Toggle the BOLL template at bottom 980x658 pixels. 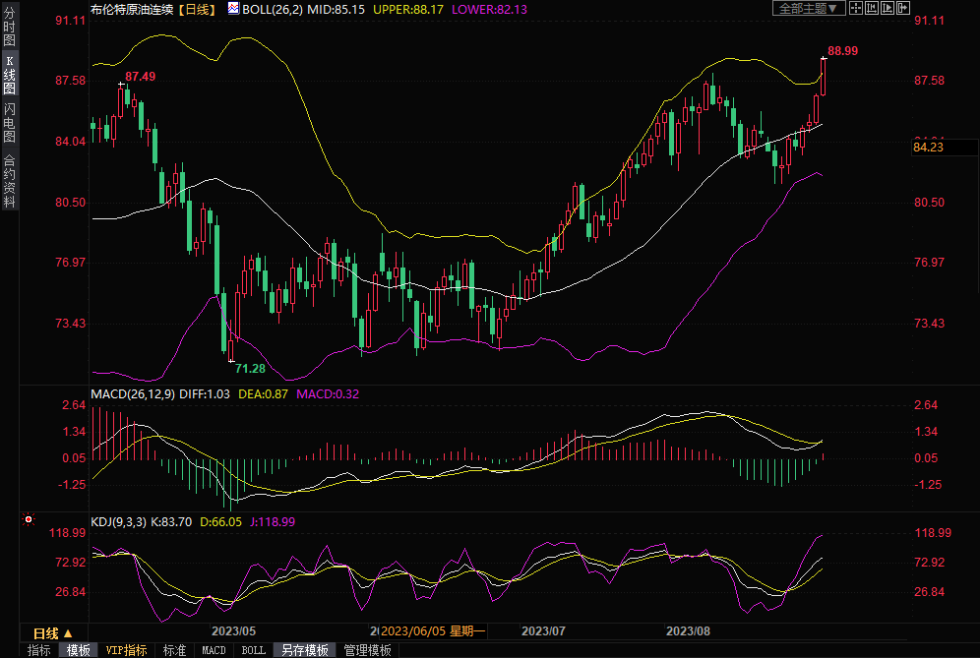tap(254, 650)
